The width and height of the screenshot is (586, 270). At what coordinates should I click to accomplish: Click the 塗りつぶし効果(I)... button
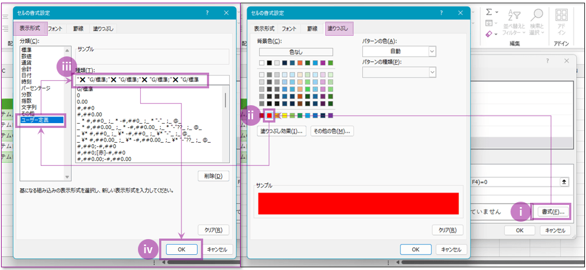[281, 131]
